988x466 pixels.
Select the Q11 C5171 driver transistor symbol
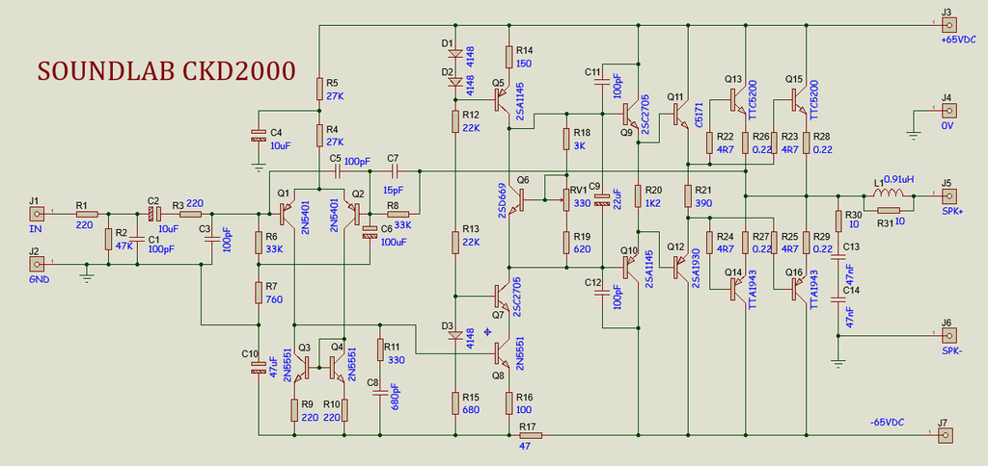[x=679, y=114]
